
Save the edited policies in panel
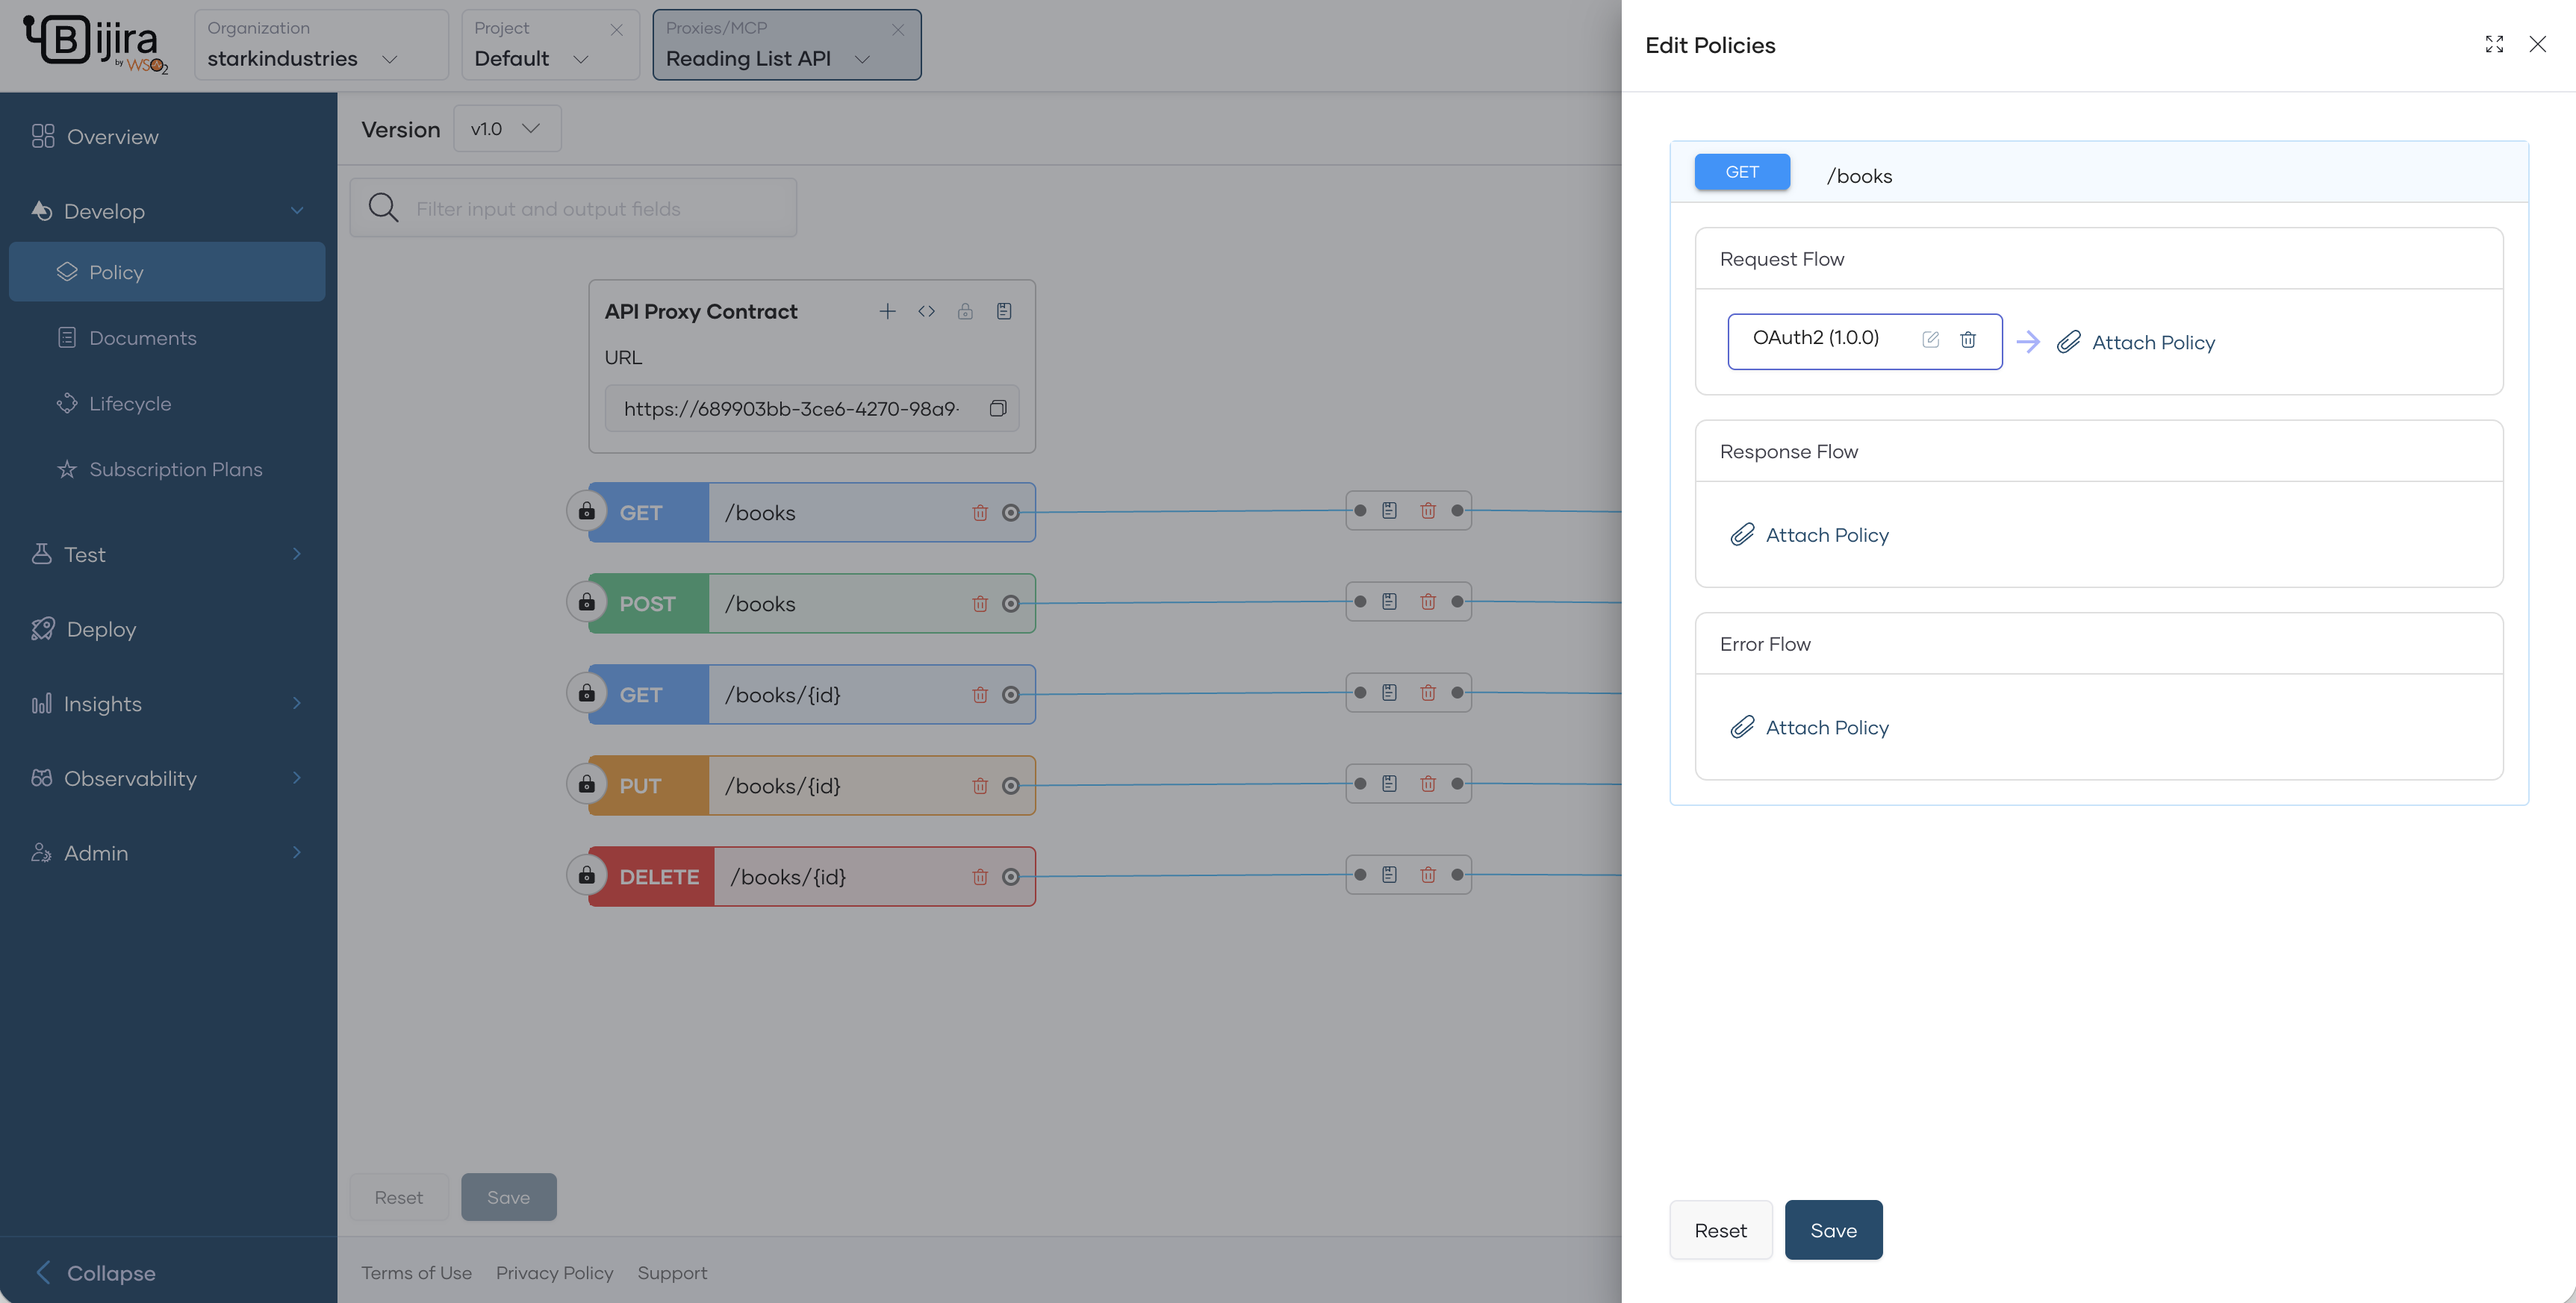1833,1230
